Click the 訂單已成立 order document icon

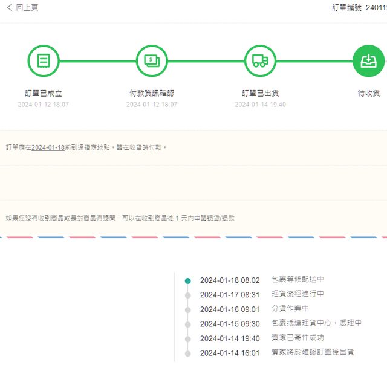point(44,61)
